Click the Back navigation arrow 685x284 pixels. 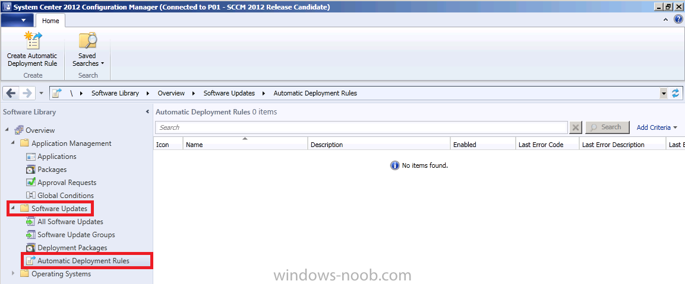tap(11, 93)
